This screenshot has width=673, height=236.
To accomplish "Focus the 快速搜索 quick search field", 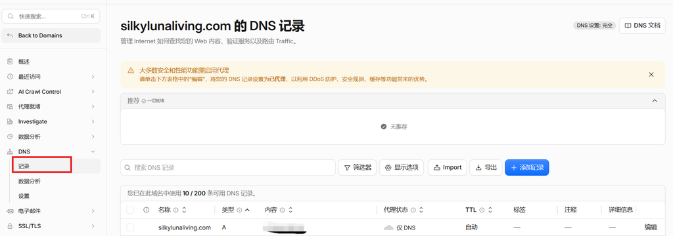I will 51,16.
